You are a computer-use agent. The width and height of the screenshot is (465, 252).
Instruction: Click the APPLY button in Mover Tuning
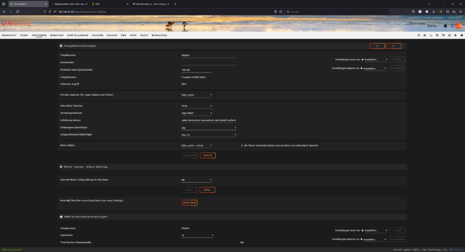point(189,190)
